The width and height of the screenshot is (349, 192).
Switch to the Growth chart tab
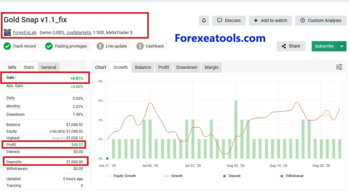pyautogui.click(x=120, y=67)
